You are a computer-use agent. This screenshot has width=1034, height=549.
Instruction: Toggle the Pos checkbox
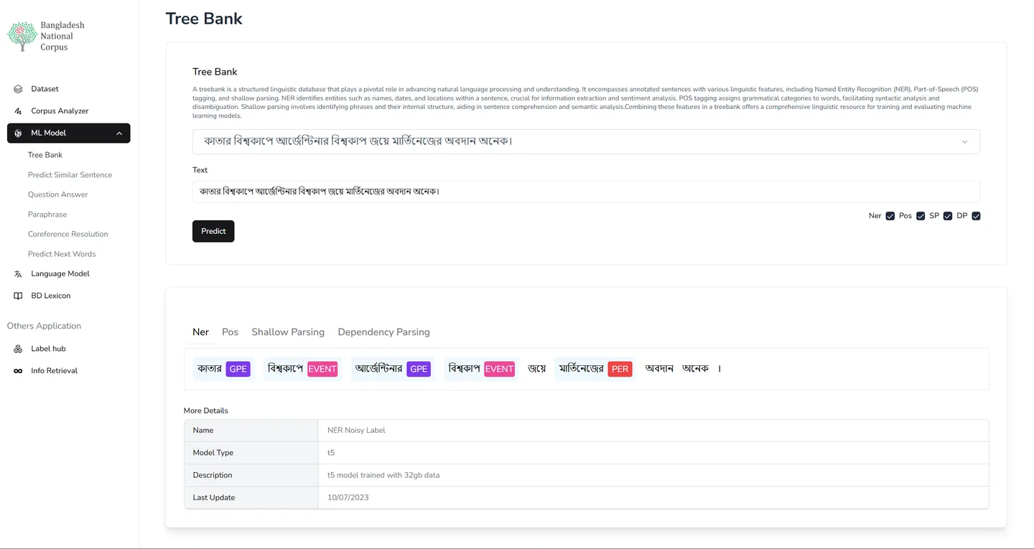[x=921, y=216]
